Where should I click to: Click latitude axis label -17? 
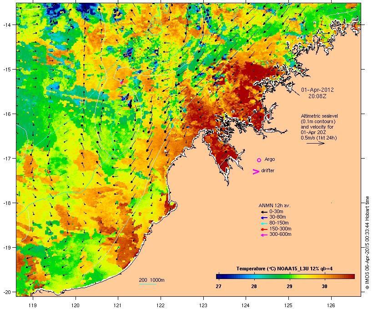tap(7, 159)
